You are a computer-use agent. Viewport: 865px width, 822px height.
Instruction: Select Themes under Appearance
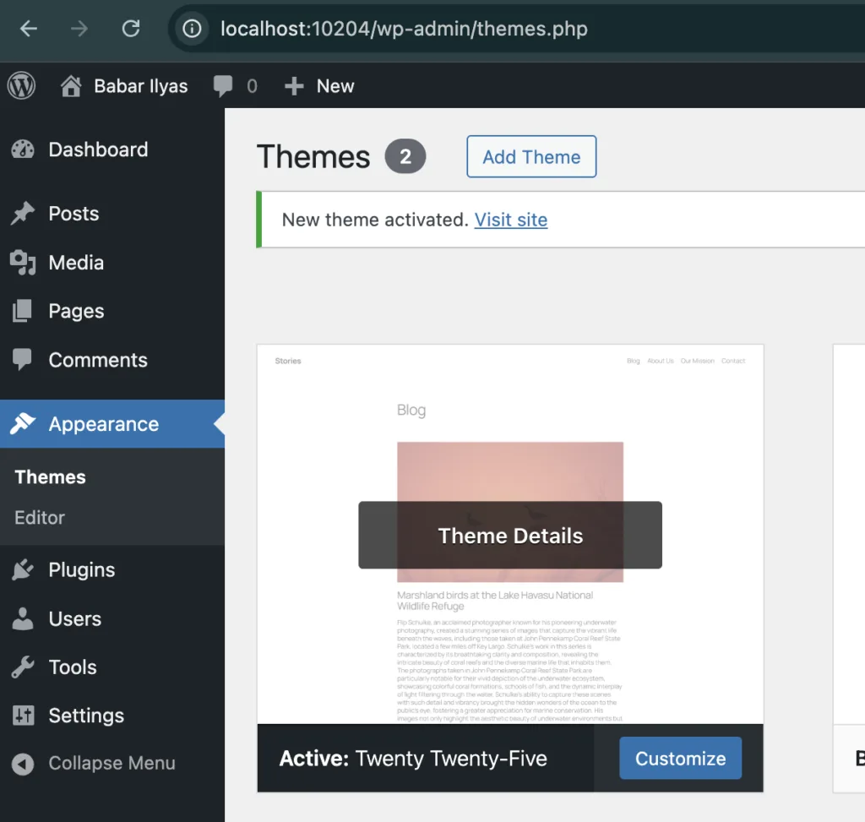pos(49,477)
